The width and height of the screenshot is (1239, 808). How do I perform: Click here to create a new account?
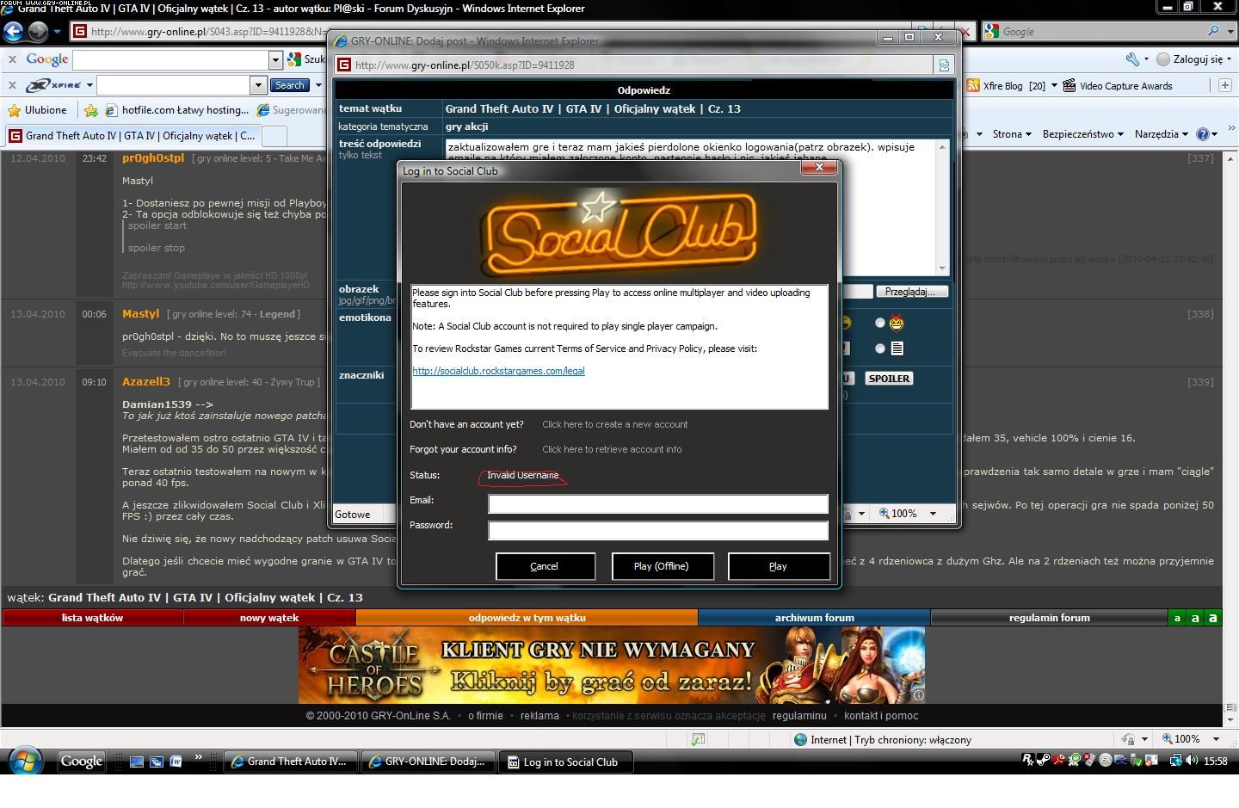click(x=614, y=424)
